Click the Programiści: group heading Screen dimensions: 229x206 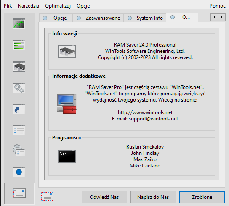pos(67,138)
